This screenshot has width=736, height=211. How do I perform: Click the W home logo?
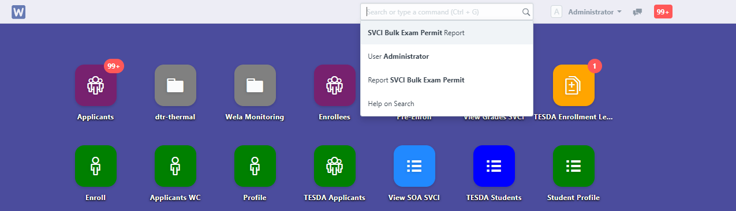pos(18,12)
